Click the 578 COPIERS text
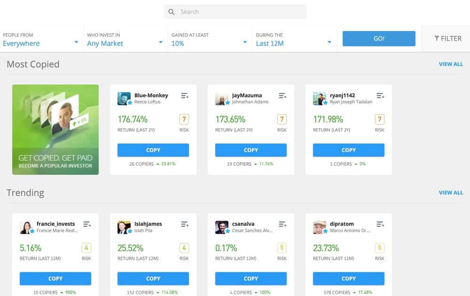This screenshot has width=470, height=296. [x=337, y=292]
